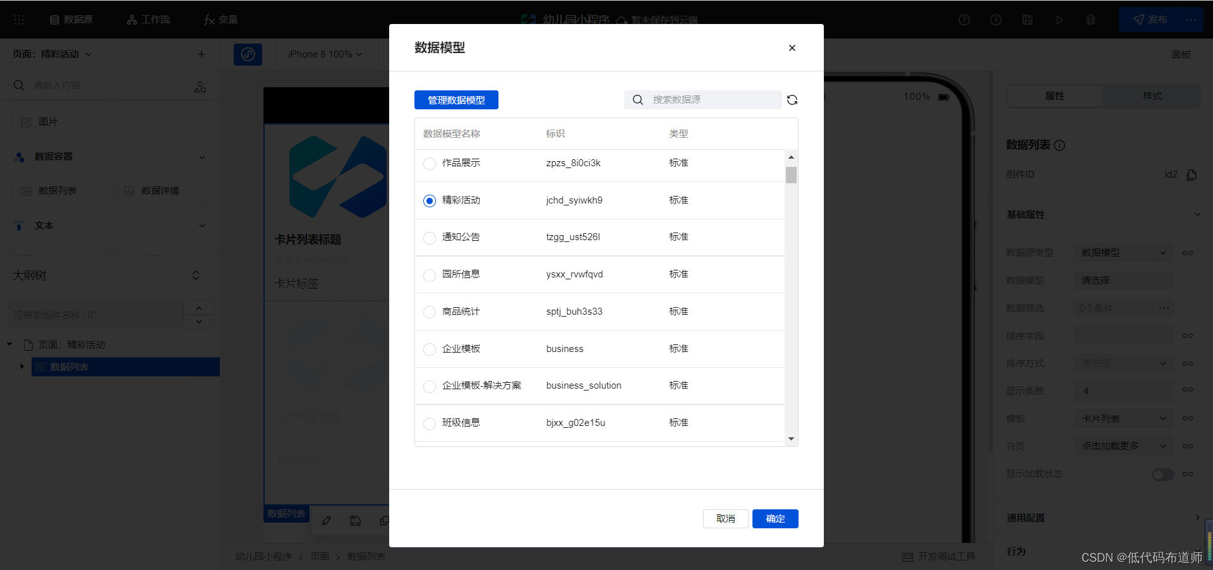This screenshot has height=570, width=1213.
Task: Toggle the 显示加载状态 switch
Action: click(1163, 475)
